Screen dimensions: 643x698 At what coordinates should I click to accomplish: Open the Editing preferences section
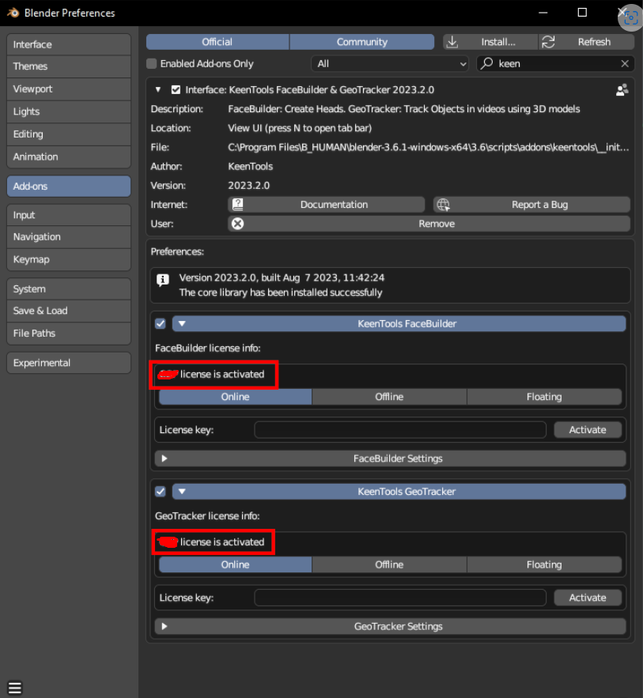click(x=69, y=134)
